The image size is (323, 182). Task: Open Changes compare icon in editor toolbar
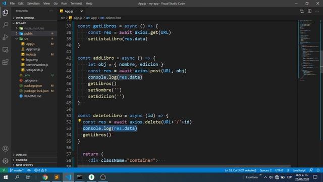click(x=302, y=11)
